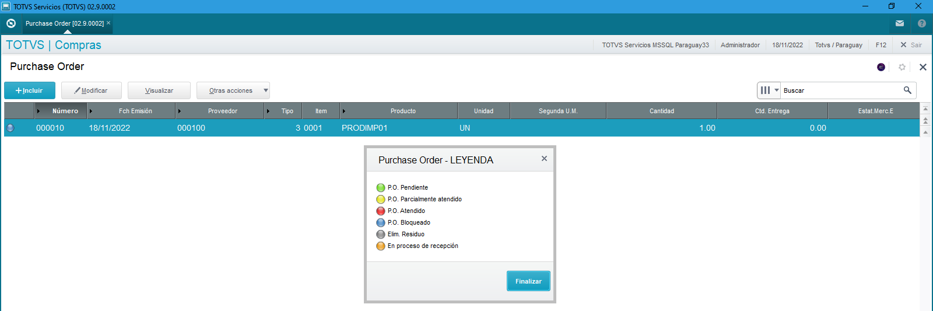The width and height of the screenshot is (933, 311).
Task: Click the gray Elim. Residuo legend icon
Action: pos(381,235)
